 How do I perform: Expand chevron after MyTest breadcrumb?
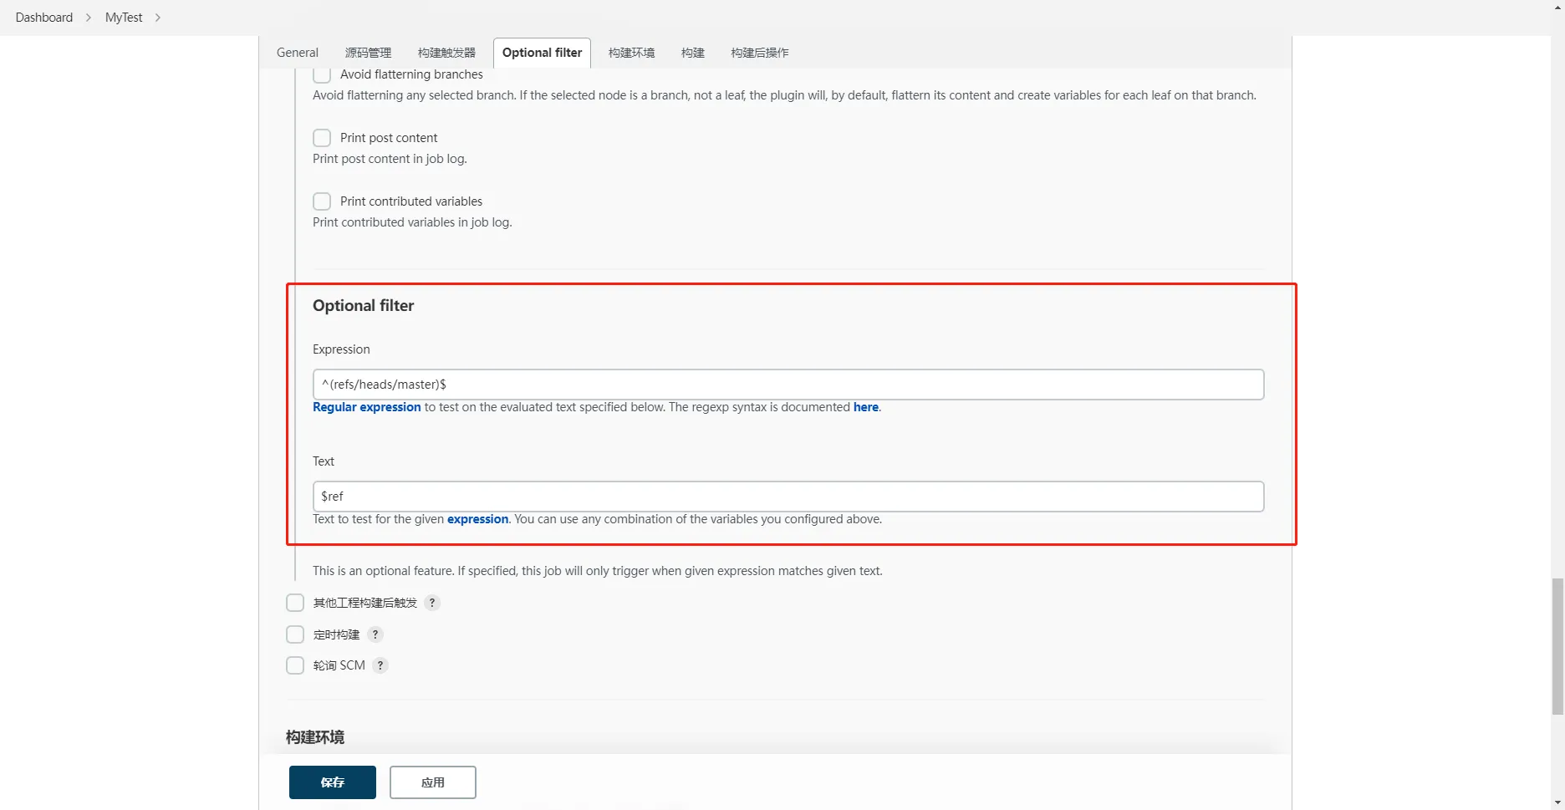pos(158,18)
